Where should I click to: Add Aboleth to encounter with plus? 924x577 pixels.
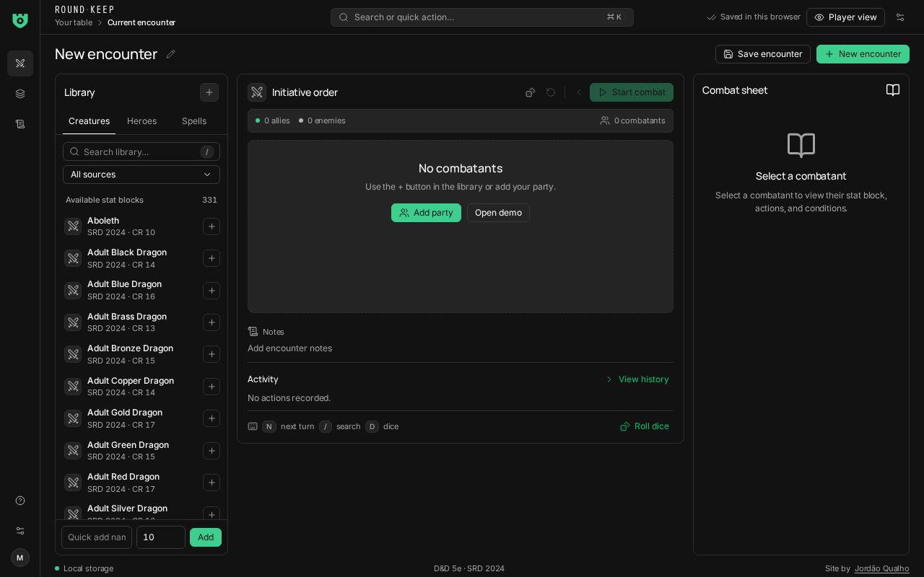click(x=212, y=226)
